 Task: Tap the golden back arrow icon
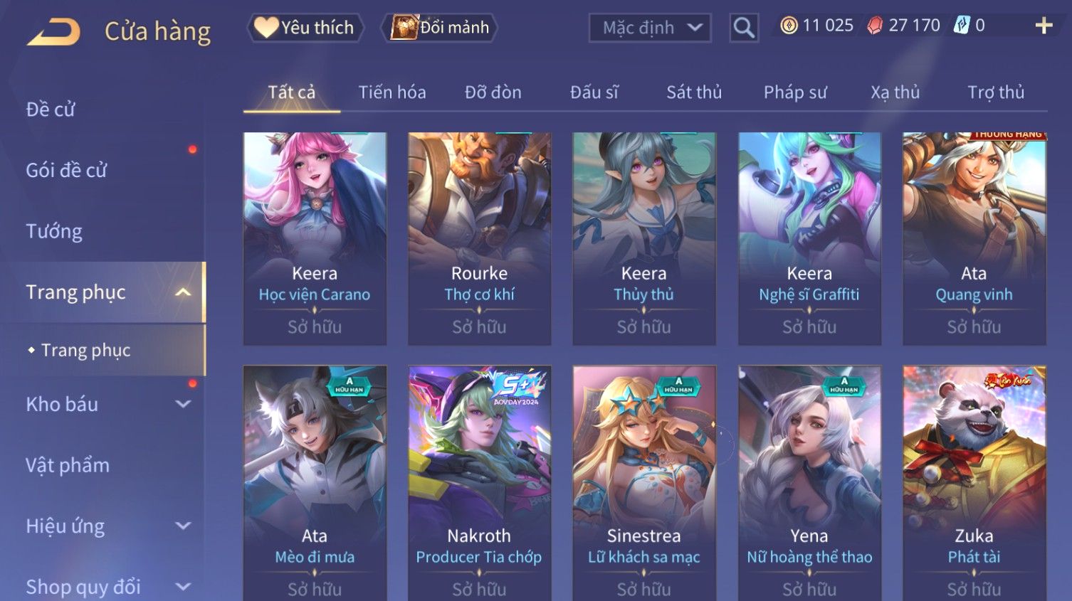click(x=53, y=32)
